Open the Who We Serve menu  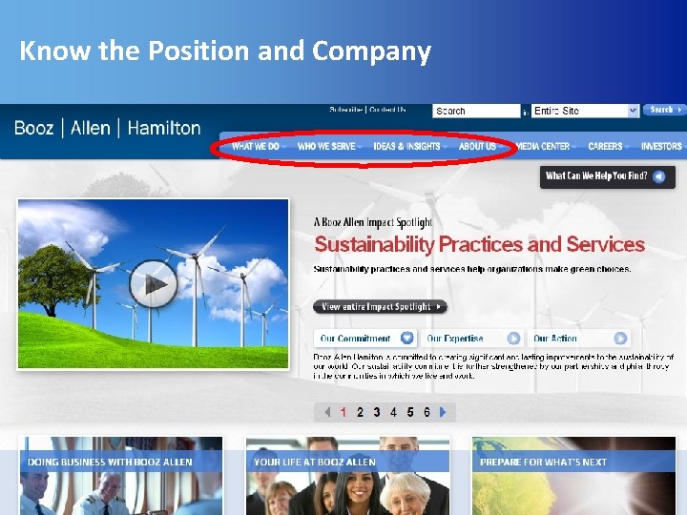326,146
